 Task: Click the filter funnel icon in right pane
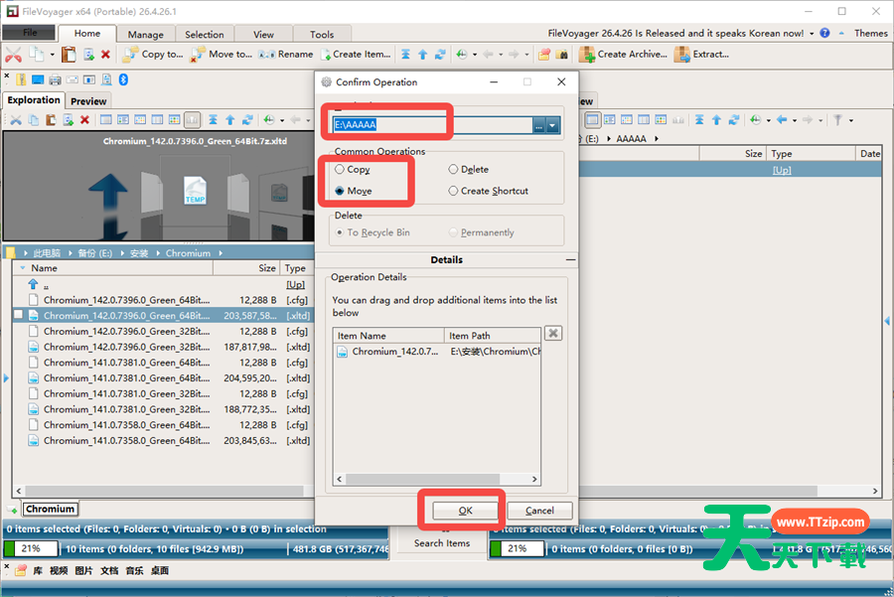(x=837, y=120)
